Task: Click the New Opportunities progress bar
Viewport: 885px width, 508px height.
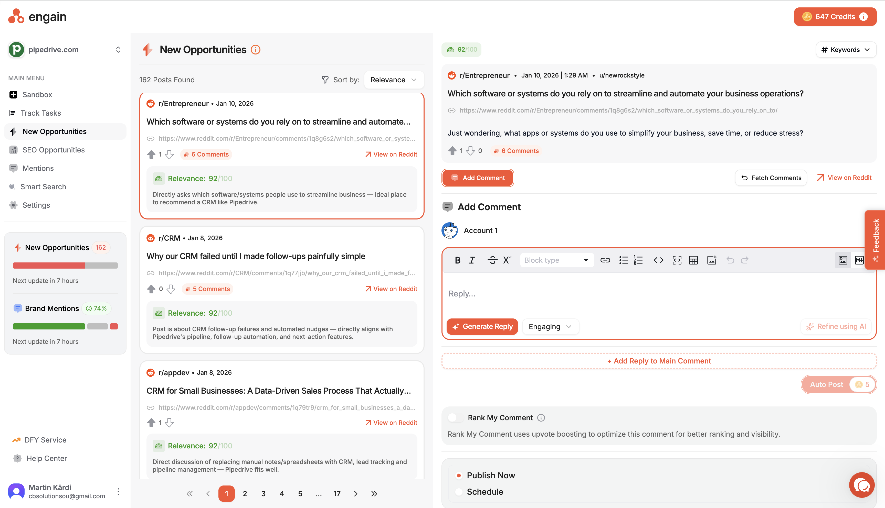Action: [x=65, y=266]
